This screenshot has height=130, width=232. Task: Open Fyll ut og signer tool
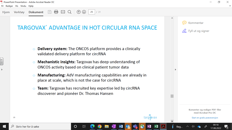tap(199, 31)
